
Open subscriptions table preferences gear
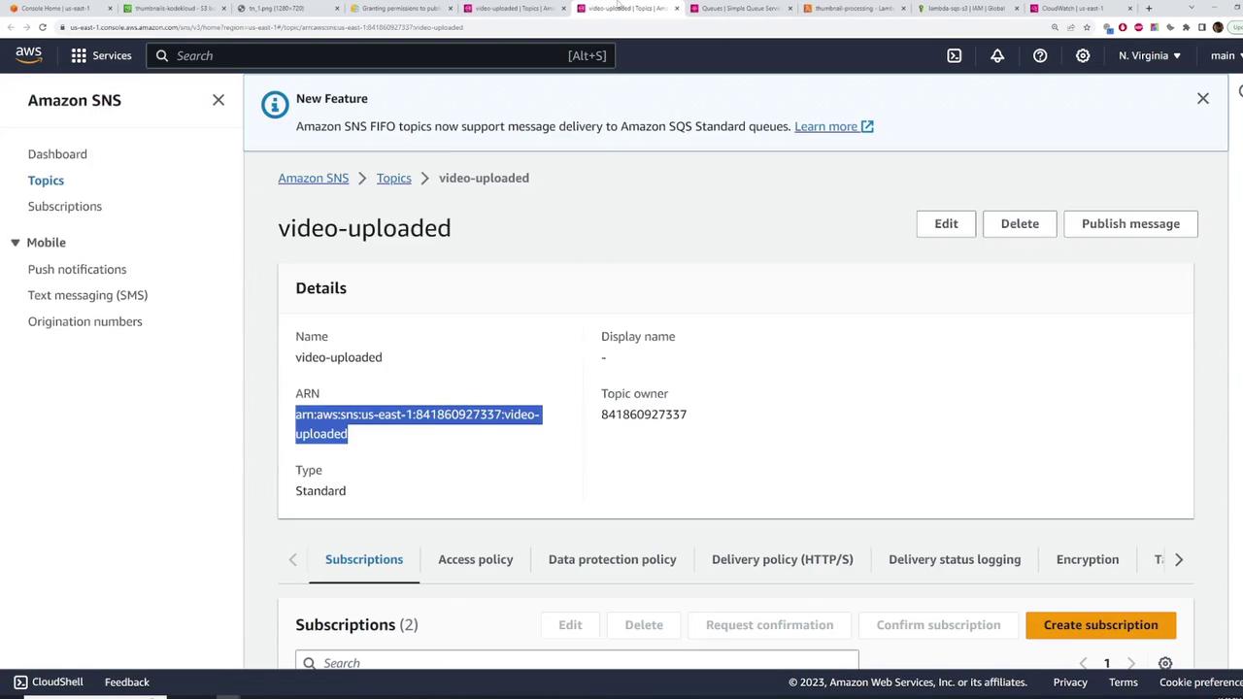click(x=1165, y=663)
